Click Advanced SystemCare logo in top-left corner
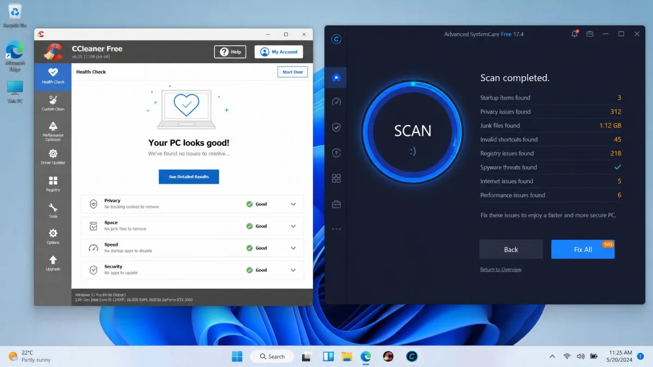653x367 pixels. pos(336,39)
